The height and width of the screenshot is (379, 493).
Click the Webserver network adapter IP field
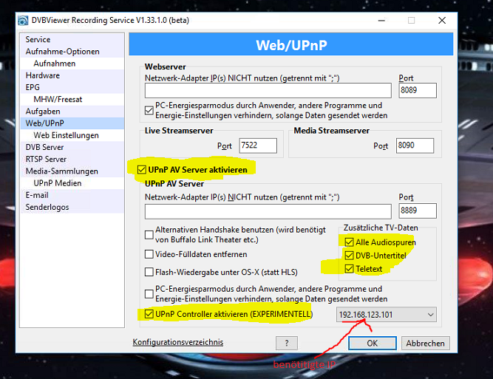click(268, 91)
